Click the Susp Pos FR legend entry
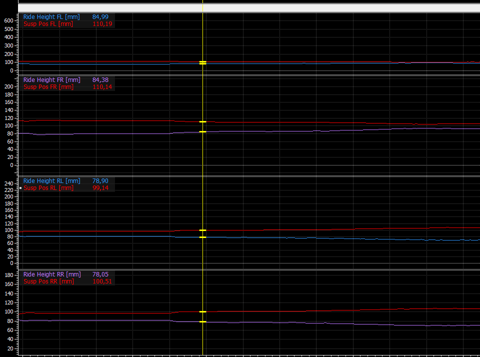The width and height of the screenshot is (480, 357). [48, 87]
